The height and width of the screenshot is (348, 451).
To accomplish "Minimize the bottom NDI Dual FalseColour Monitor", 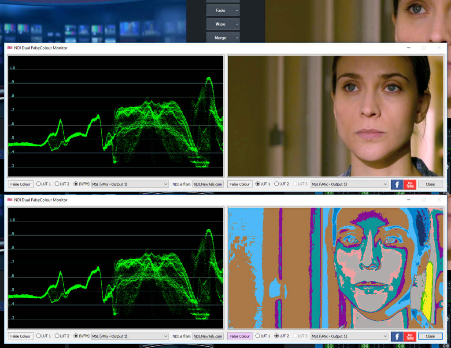I will [408, 199].
